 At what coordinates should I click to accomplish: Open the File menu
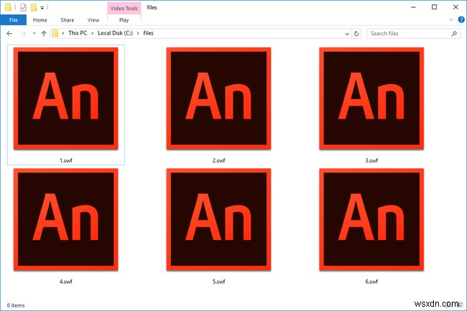[14, 20]
